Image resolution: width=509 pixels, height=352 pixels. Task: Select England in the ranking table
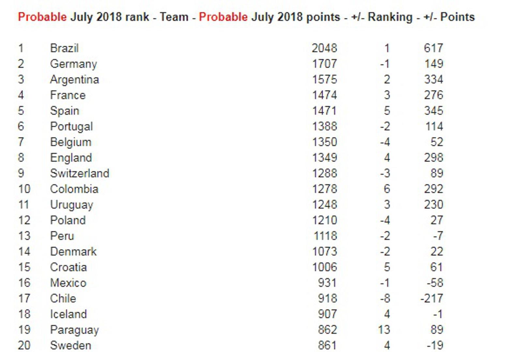click(71, 158)
